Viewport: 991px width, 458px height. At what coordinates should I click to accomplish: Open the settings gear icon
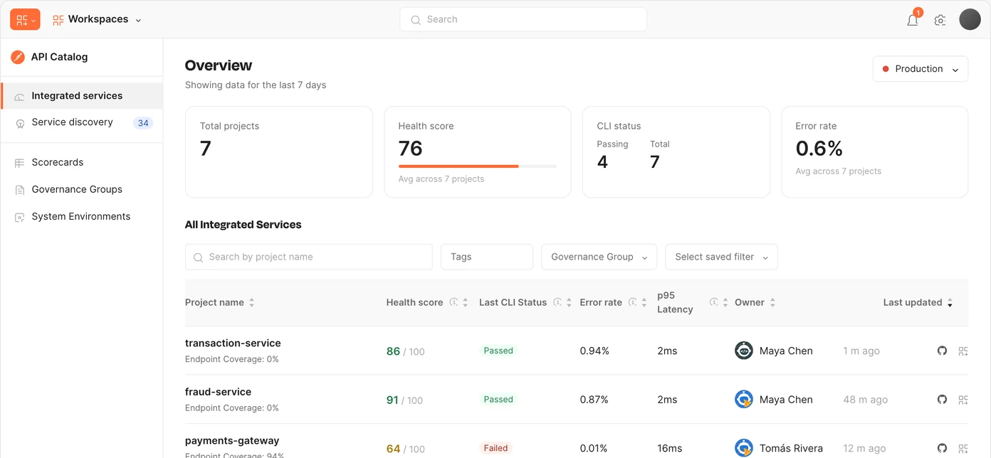point(940,20)
